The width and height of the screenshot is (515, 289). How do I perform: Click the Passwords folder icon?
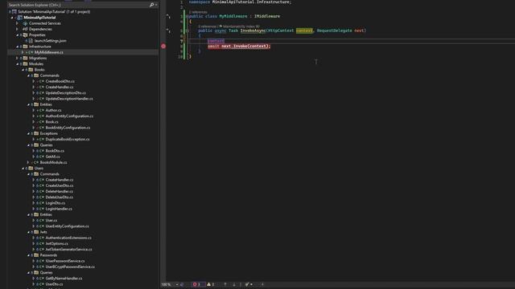36,255
